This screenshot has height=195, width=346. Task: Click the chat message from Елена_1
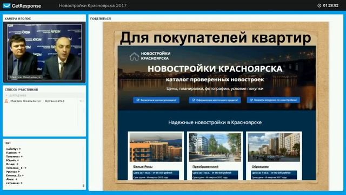coord(15,175)
